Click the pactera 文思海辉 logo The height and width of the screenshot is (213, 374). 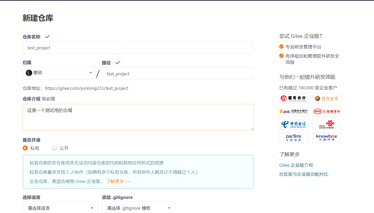tap(293, 137)
